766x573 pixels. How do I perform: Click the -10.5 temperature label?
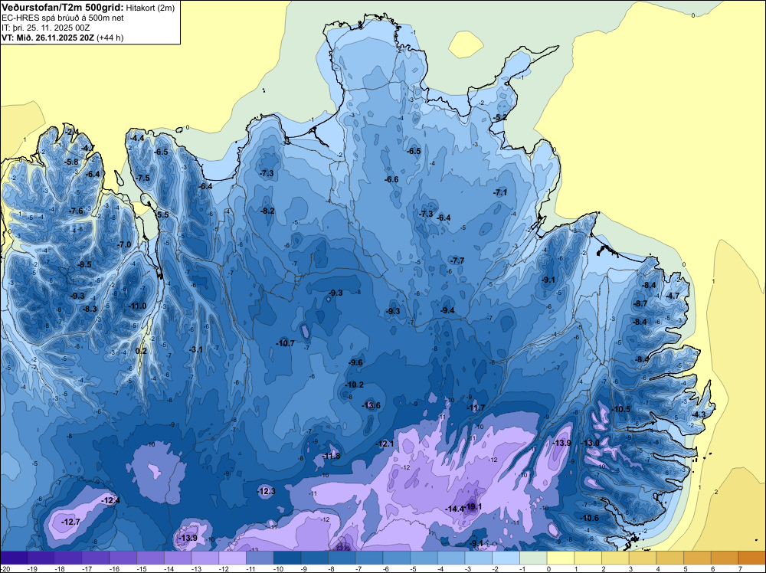[x=621, y=409]
